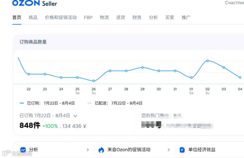
Task: Click the chart data point for day 29
Action: click(142, 67)
